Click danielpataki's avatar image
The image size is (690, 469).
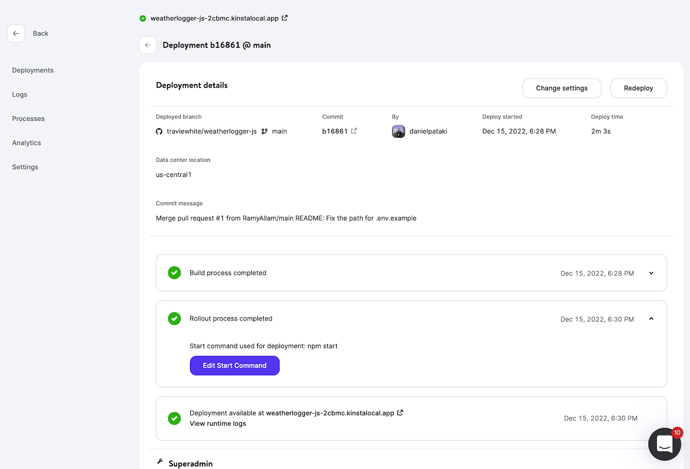click(x=398, y=131)
